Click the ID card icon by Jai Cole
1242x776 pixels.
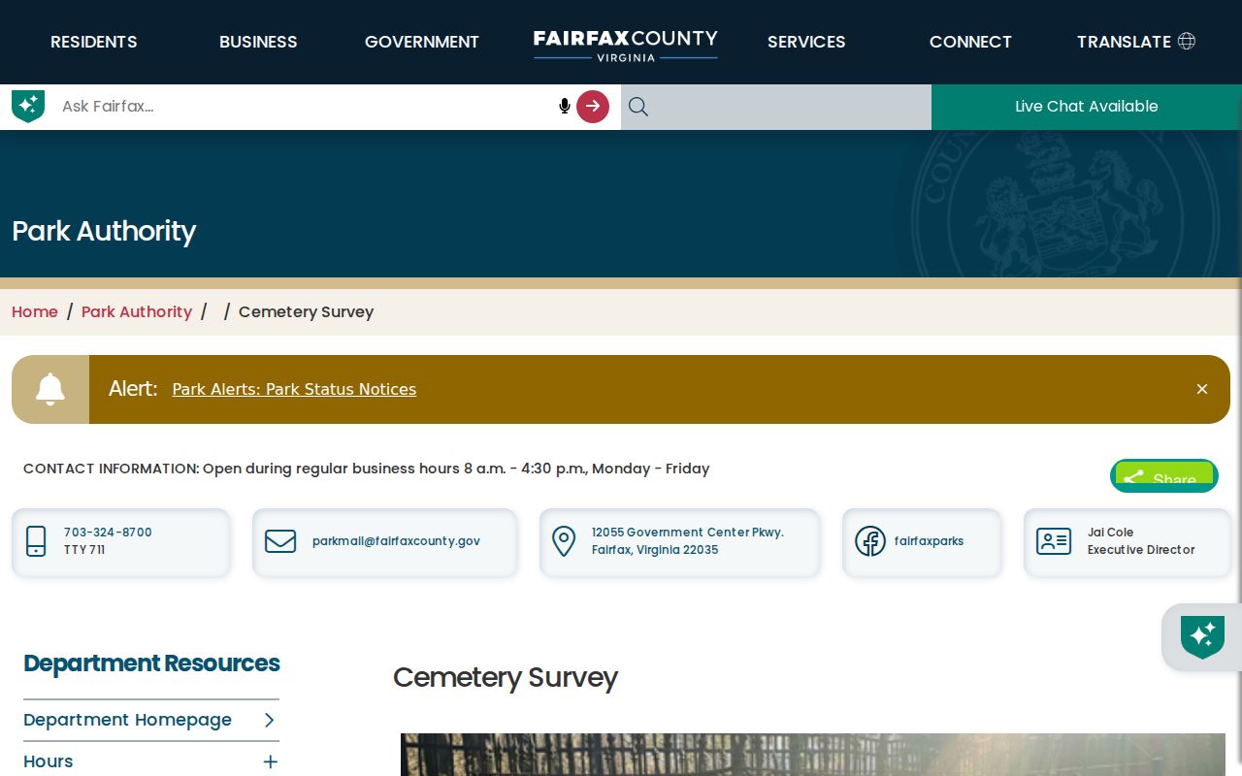tap(1054, 541)
